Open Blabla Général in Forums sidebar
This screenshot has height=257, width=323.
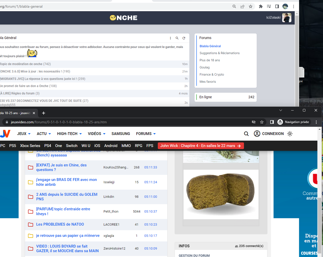(210, 46)
